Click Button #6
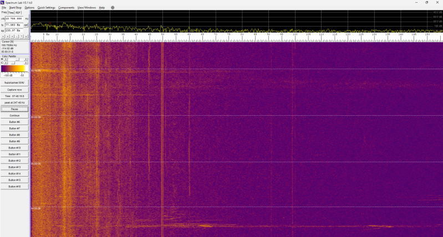Screen dimensions: 443x237 point(14,122)
